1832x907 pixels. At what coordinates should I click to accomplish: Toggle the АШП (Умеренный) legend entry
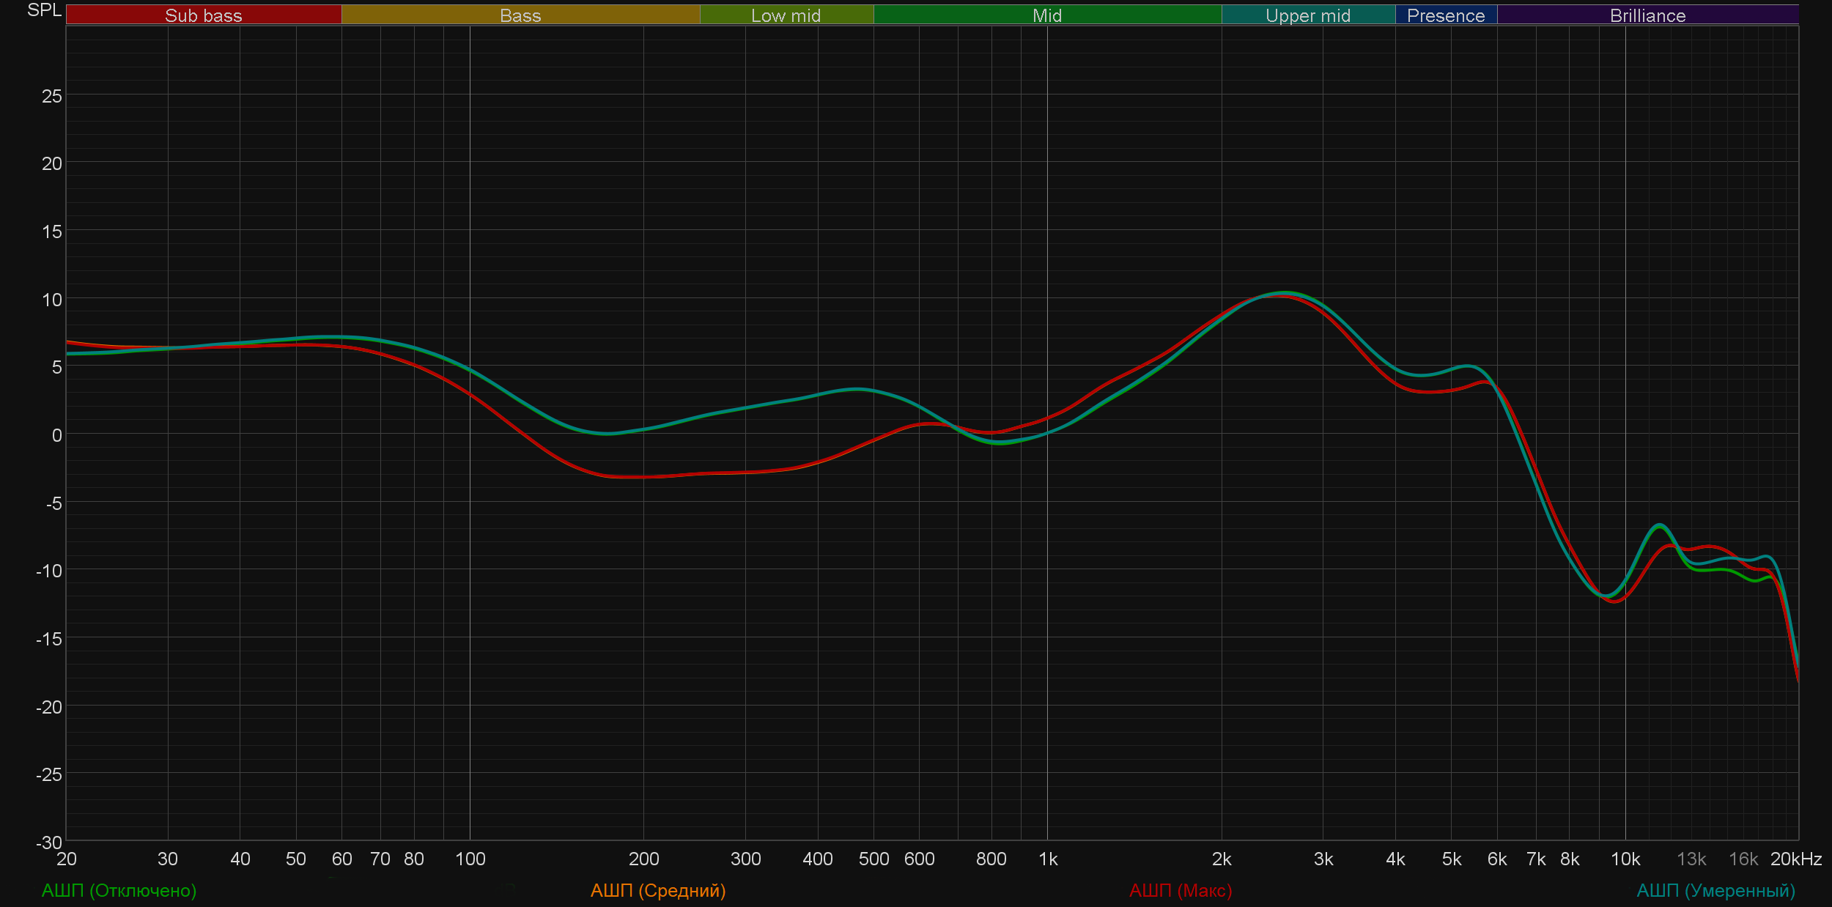tap(1715, 890)
